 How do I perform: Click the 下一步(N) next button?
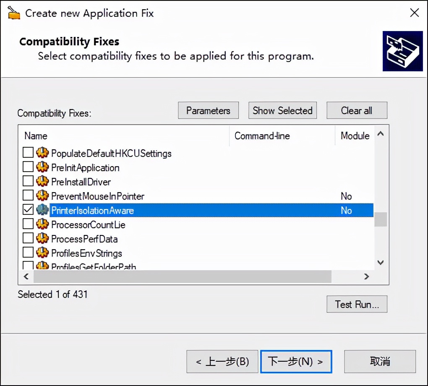296,361
